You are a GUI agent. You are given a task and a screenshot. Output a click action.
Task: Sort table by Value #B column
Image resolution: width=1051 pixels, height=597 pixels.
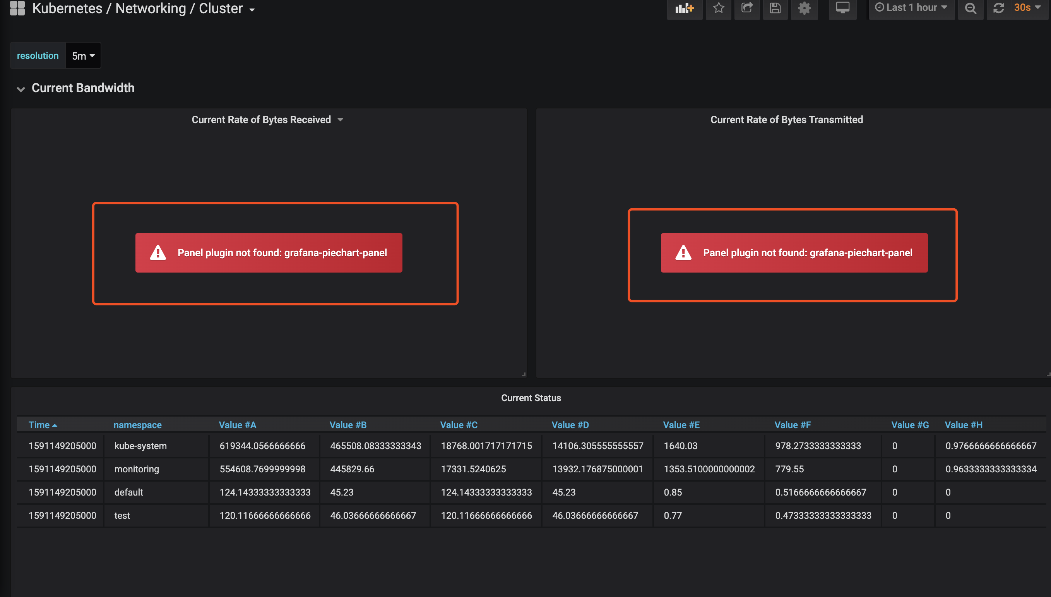(348, 425)
